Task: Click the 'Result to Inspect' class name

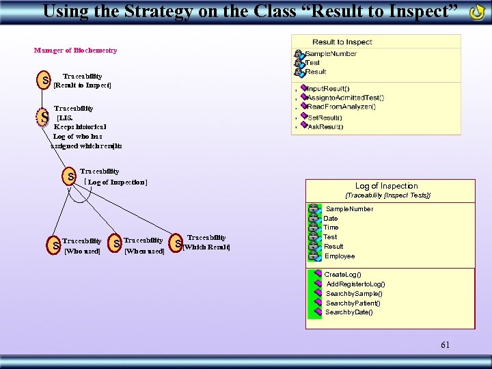Action: (342, 42)
